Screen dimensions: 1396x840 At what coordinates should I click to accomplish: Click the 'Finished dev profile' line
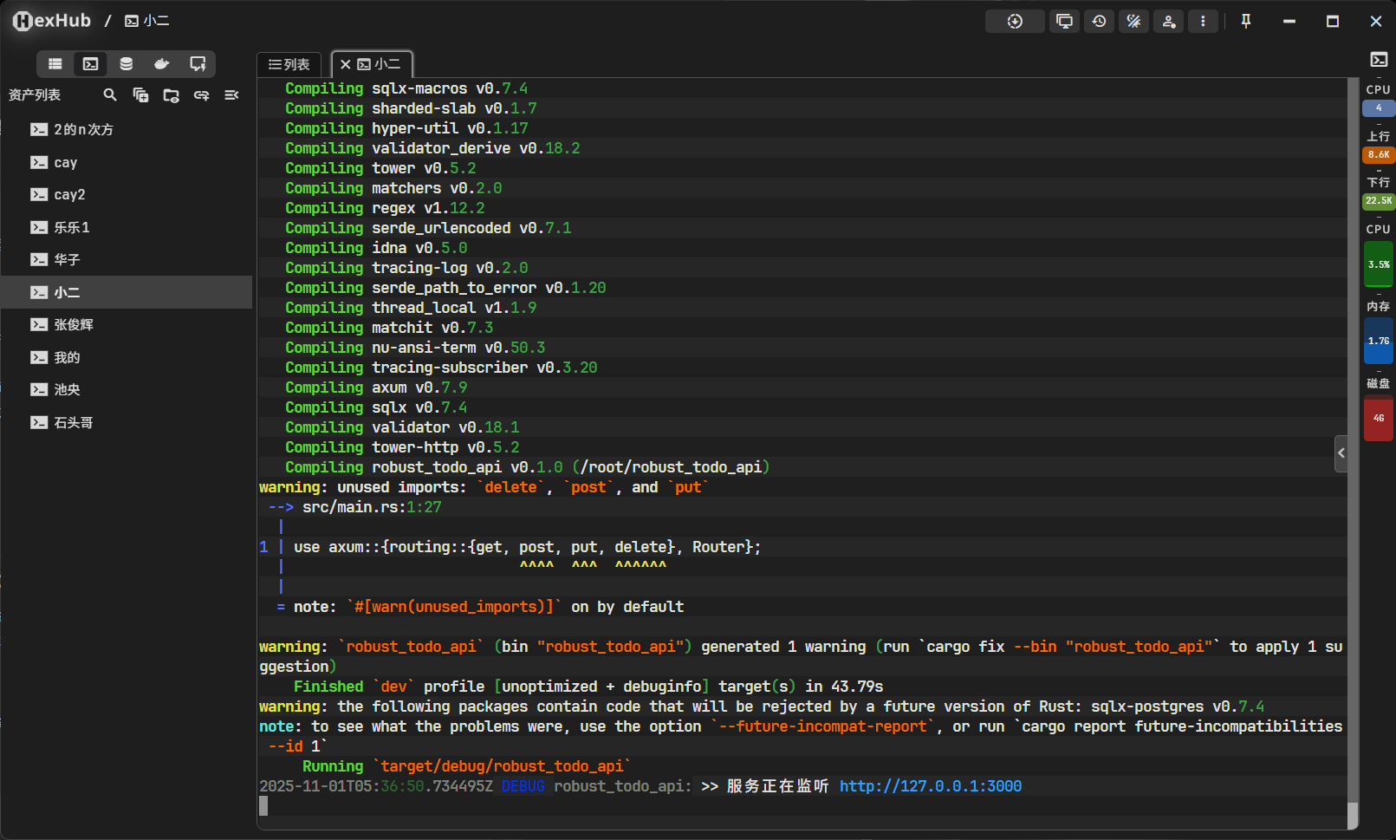click(588, 687)
